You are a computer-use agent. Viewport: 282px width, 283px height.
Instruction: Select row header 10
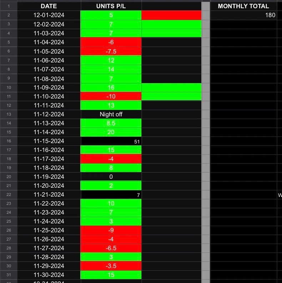9,87
